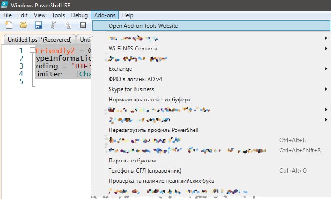Select Перезагрузить профиль PowerShell

pyautogui.click(x=211, y=130)
